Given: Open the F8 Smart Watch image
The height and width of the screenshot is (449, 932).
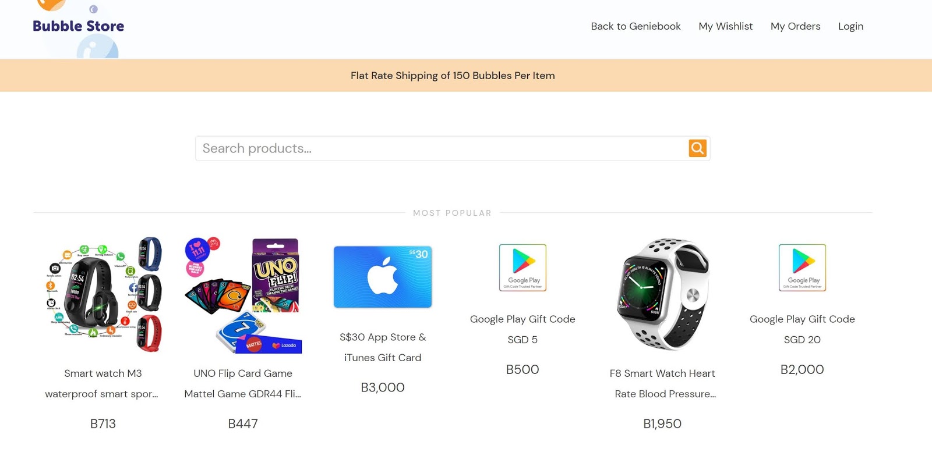Looking at the screenshot, I should [x=662, y=295].
